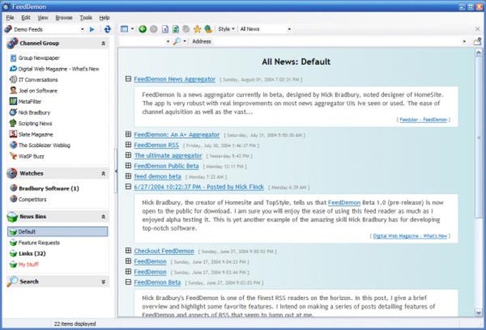The image size is (486, 330).
Task: Click the blue update feeds refresh icon
Action: (107, 29)
